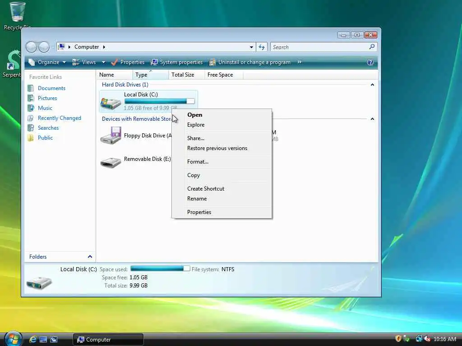The height and width of the screenshot is (346, 462).
Task: Click the Searches icon in Favorite Links
Action: coord(31,127)
